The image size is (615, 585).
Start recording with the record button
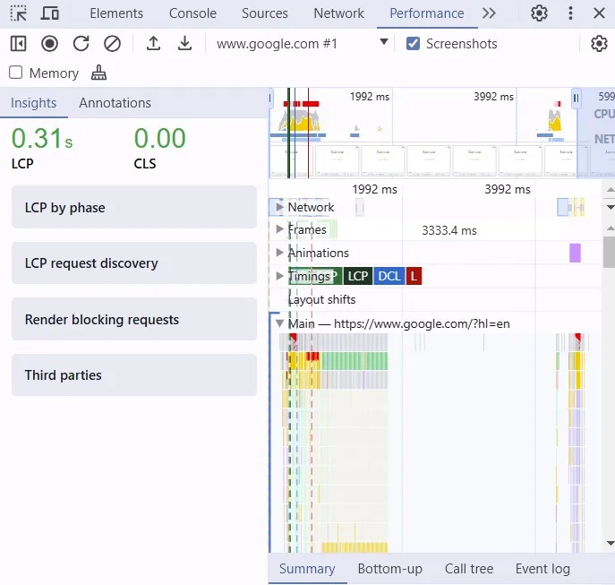[49, 44]
